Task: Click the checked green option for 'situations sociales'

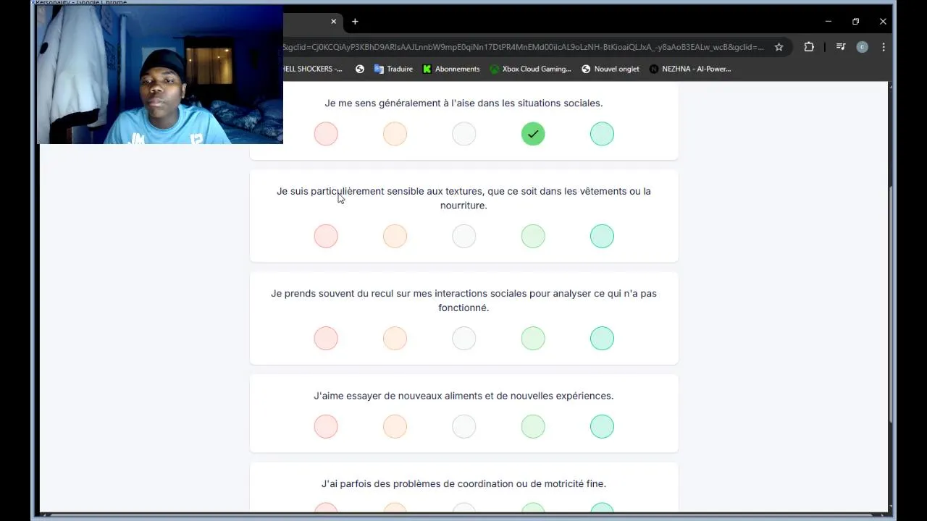Action: click(x=533, y=134)
